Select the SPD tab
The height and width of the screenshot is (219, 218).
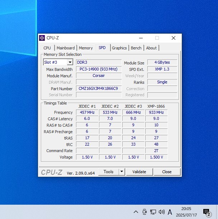pyautogui.click(x=102, y=48)
